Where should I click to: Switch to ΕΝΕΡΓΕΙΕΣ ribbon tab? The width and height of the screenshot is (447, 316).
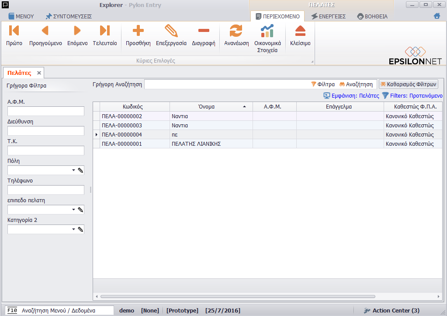click(x=329, y=16)
